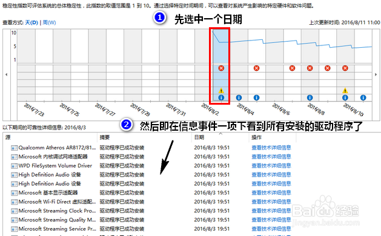Click the blue information icon on 2016/8/3
The image size is (381, 236).
click(221, 97)
